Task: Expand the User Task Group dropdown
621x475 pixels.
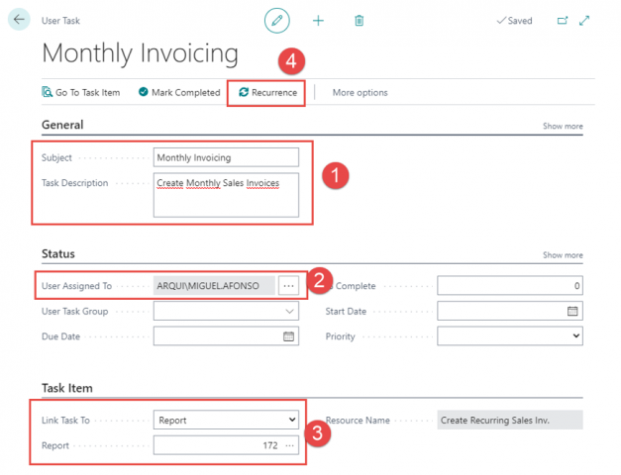Action: pyautogui.click(x=289, y=311)
